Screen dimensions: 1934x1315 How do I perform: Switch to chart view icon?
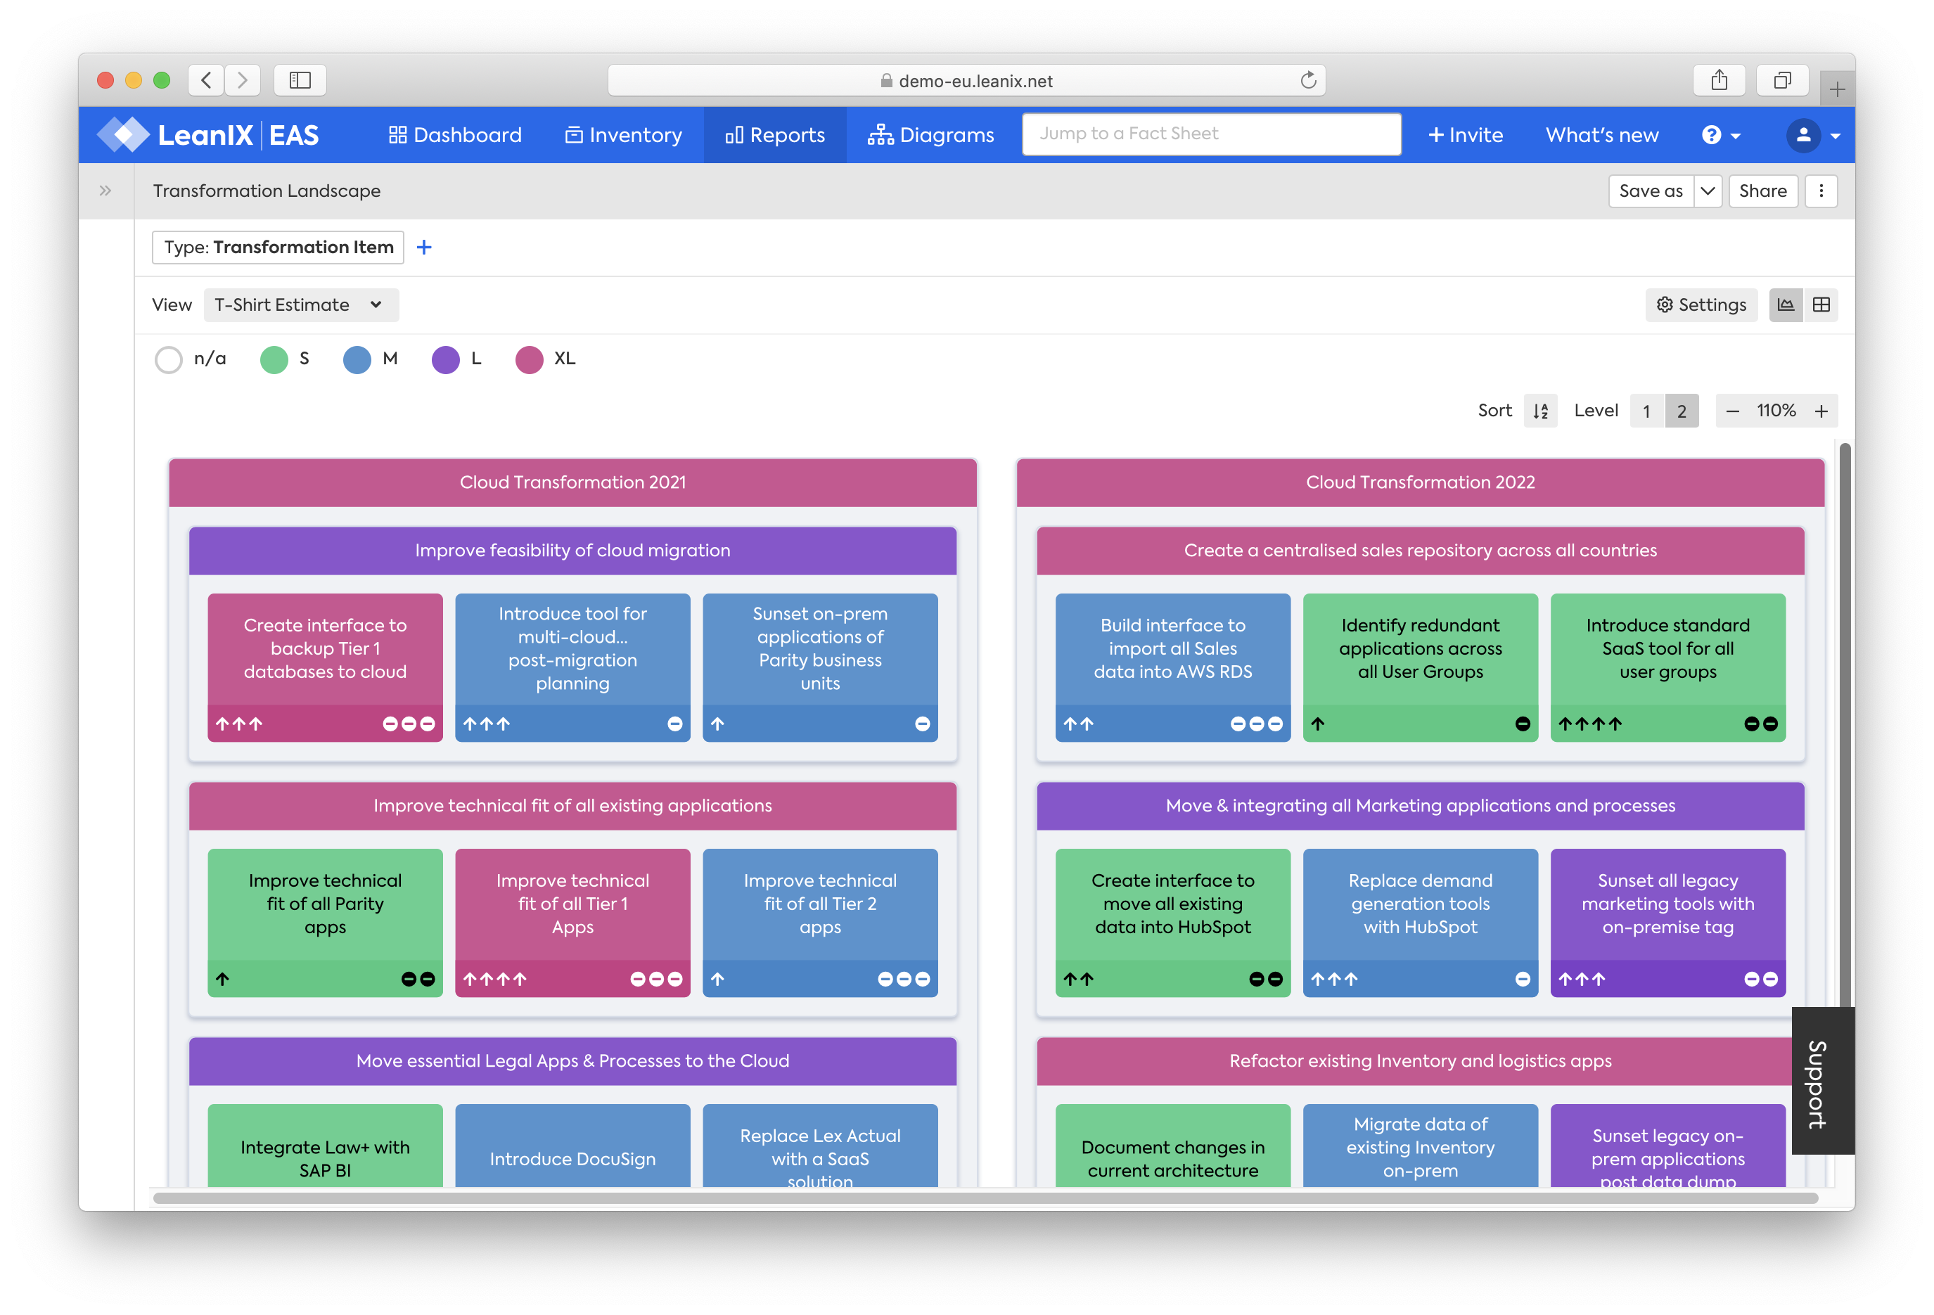[1786, 304]
